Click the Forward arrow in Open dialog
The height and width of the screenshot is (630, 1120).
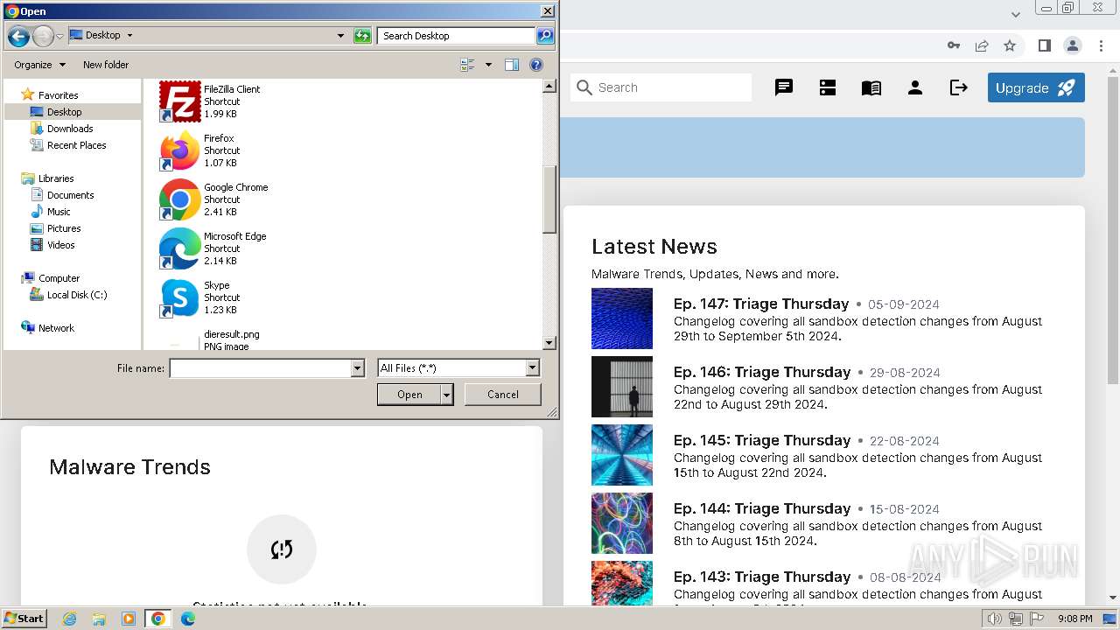click(43, 36)
